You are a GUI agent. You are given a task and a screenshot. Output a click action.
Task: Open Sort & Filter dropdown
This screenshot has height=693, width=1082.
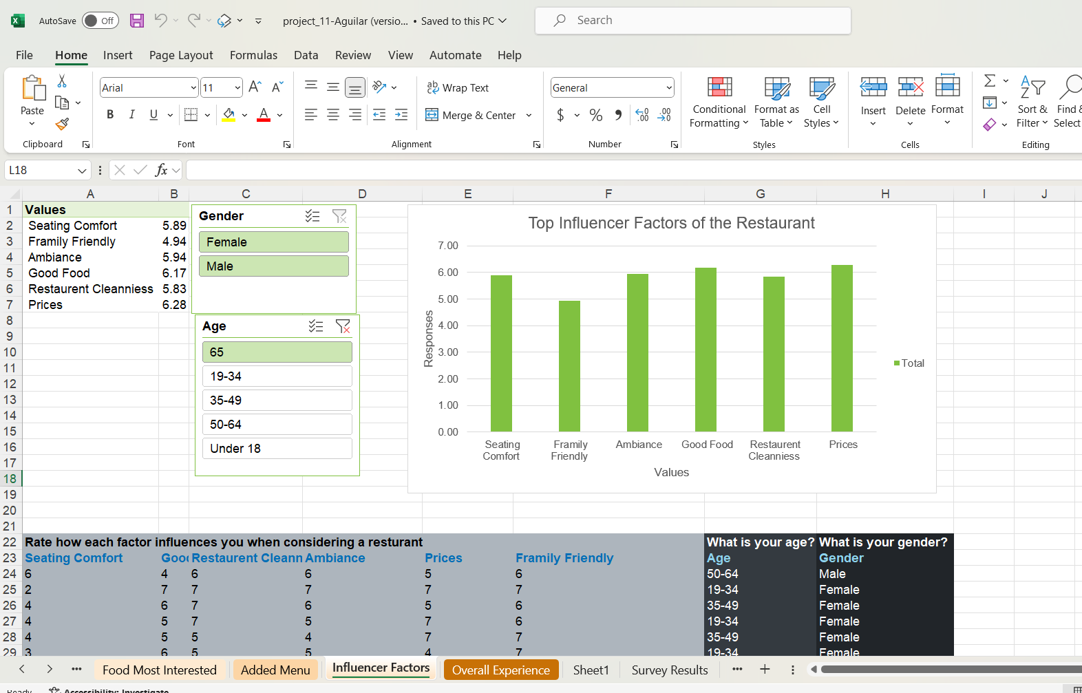coord(1032,103)
